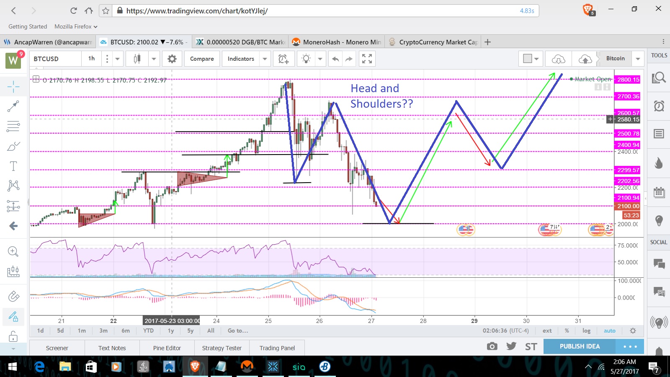The image size is (670, 377).
Task: Toggle magnet mode in left toolbar
Action: click(x=13, y=296)
